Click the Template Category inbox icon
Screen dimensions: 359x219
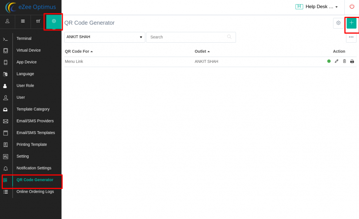coord(5,109)
